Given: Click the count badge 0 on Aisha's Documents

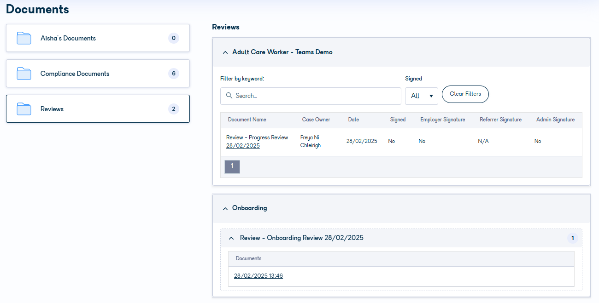Looking at the screenshot, I should (x=174, y=38).
